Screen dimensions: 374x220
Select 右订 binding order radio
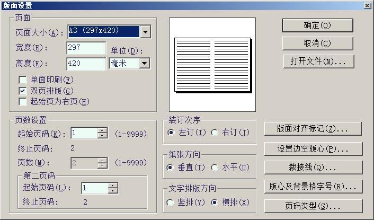coord(215,133)
